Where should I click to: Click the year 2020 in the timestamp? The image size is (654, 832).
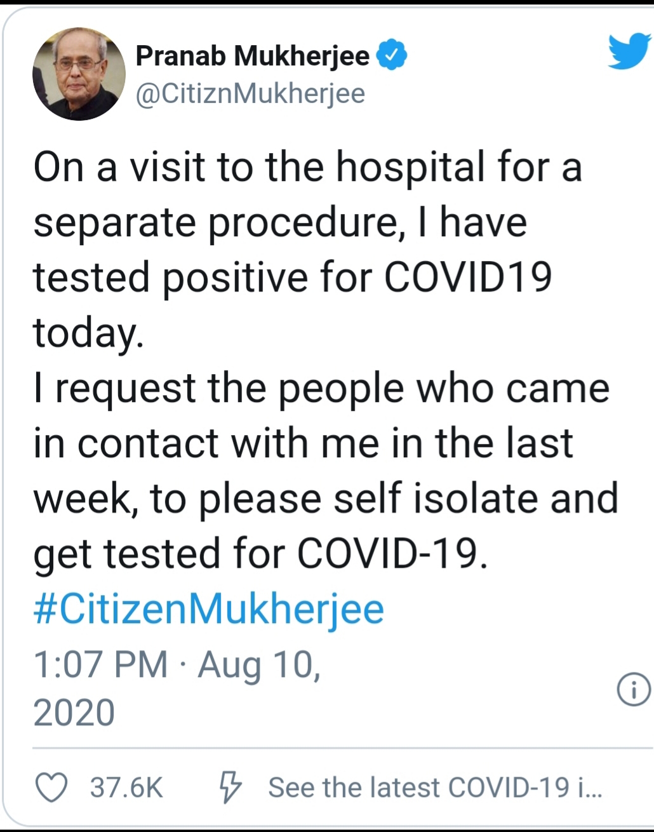tap(74, 713)
